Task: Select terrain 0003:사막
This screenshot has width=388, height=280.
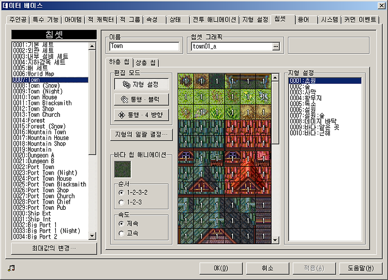Action: tap(325, 92)
